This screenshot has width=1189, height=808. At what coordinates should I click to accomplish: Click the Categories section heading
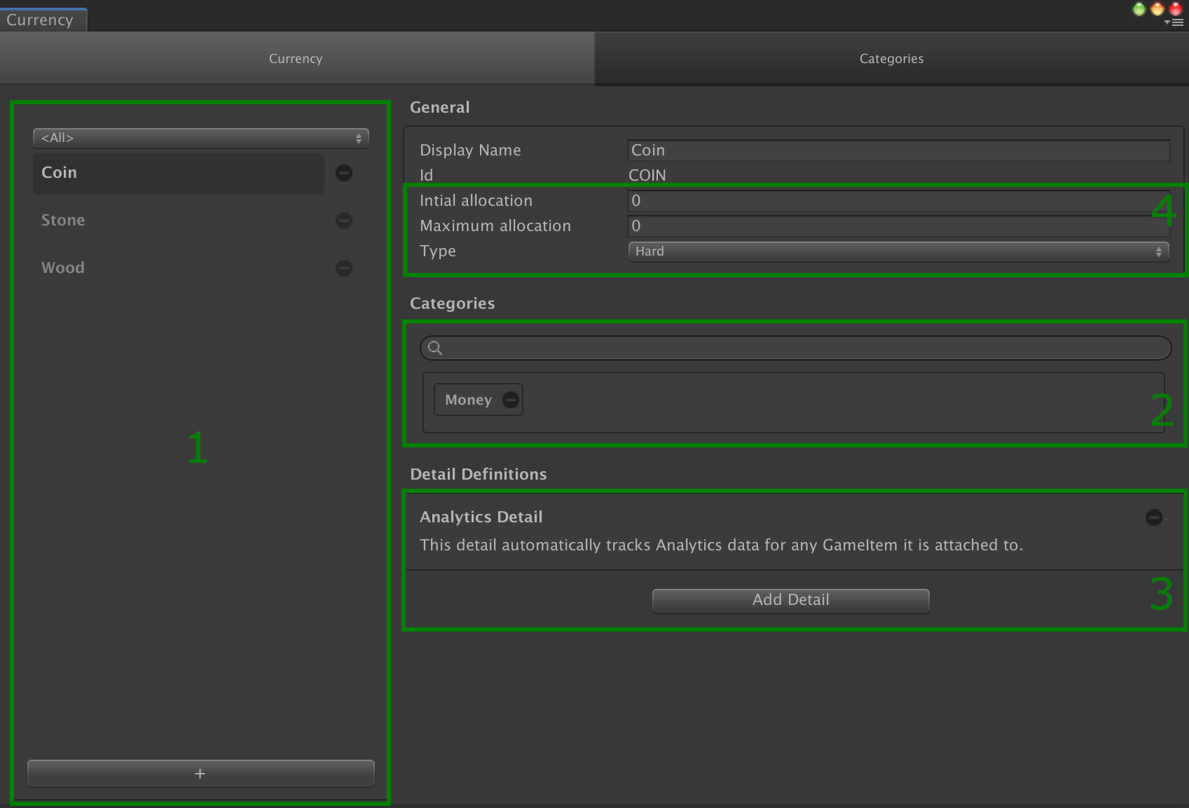pyautogui.click(x=453, y=304)
